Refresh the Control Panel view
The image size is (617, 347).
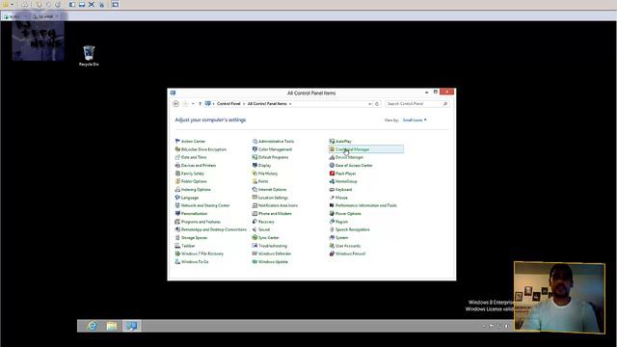point(377,104)
